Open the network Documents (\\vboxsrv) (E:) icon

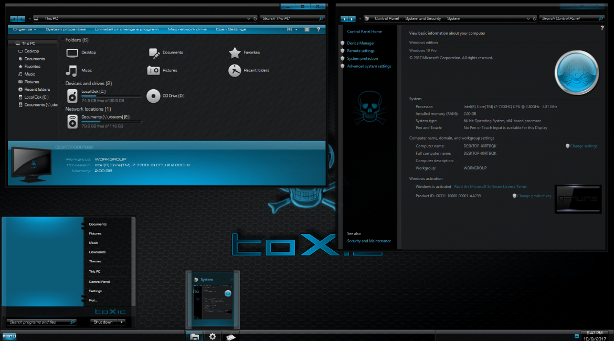pyautogui.click(x=72, y=122)
